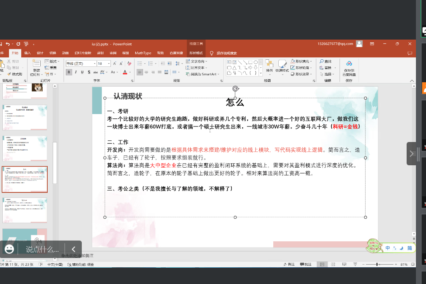Image resolution: width=426 pixels, height=284 pixels.
Task: Expand the font size 18 dropdown
Action: [109, 64]
